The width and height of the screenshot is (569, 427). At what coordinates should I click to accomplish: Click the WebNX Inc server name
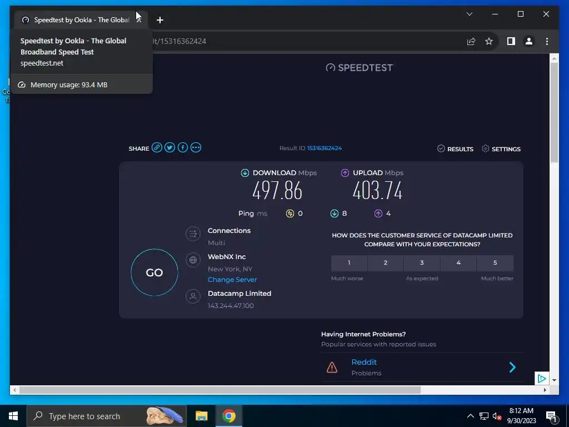tap(227, 257)
